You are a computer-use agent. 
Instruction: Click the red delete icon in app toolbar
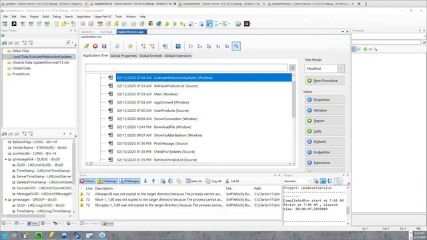click(95, 46)
